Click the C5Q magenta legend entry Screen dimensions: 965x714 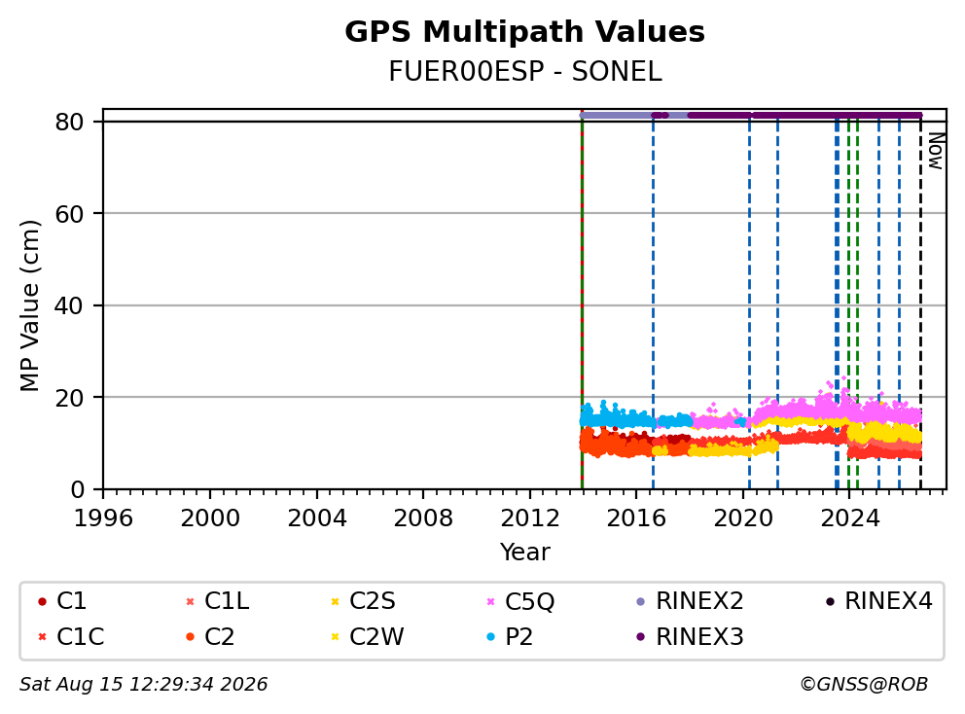pos(520,601)
